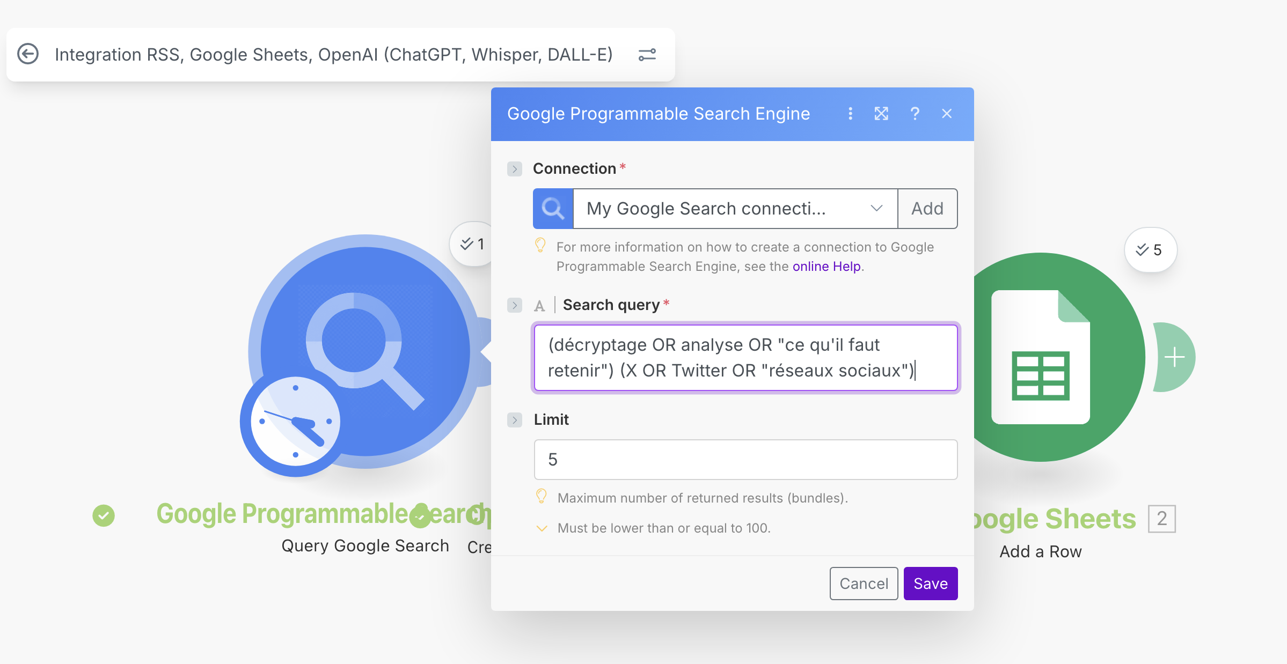View the 5 operations bubble on Sheets

[x=1150, y=250]
